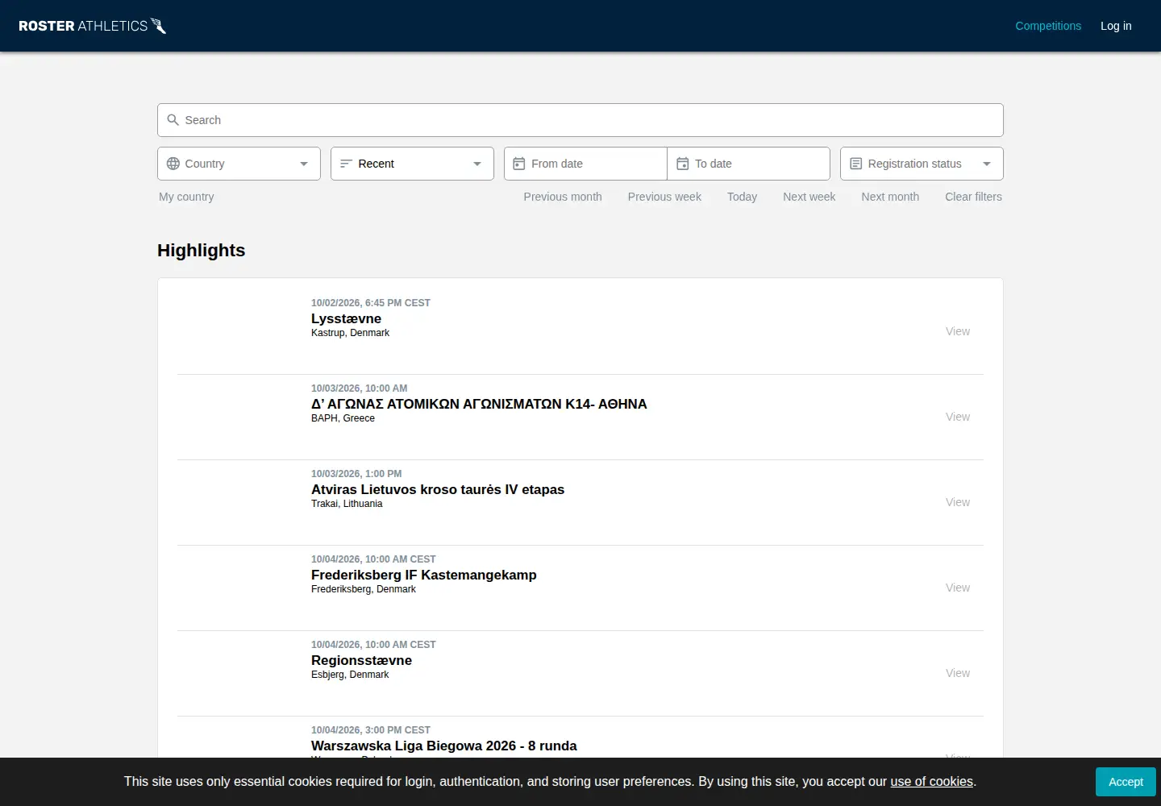
Task: Click the To date field
Action: click(x=748, y=164)
